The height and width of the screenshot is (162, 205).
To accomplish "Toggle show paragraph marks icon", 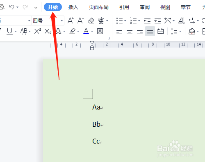I will [192, 21].
